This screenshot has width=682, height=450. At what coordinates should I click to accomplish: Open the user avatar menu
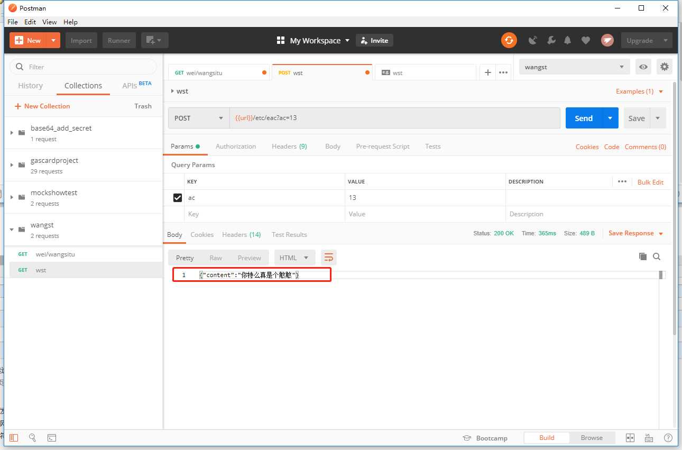tap(607, 40)
